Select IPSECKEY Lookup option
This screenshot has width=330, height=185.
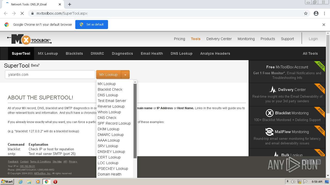[x=113, y=169]
